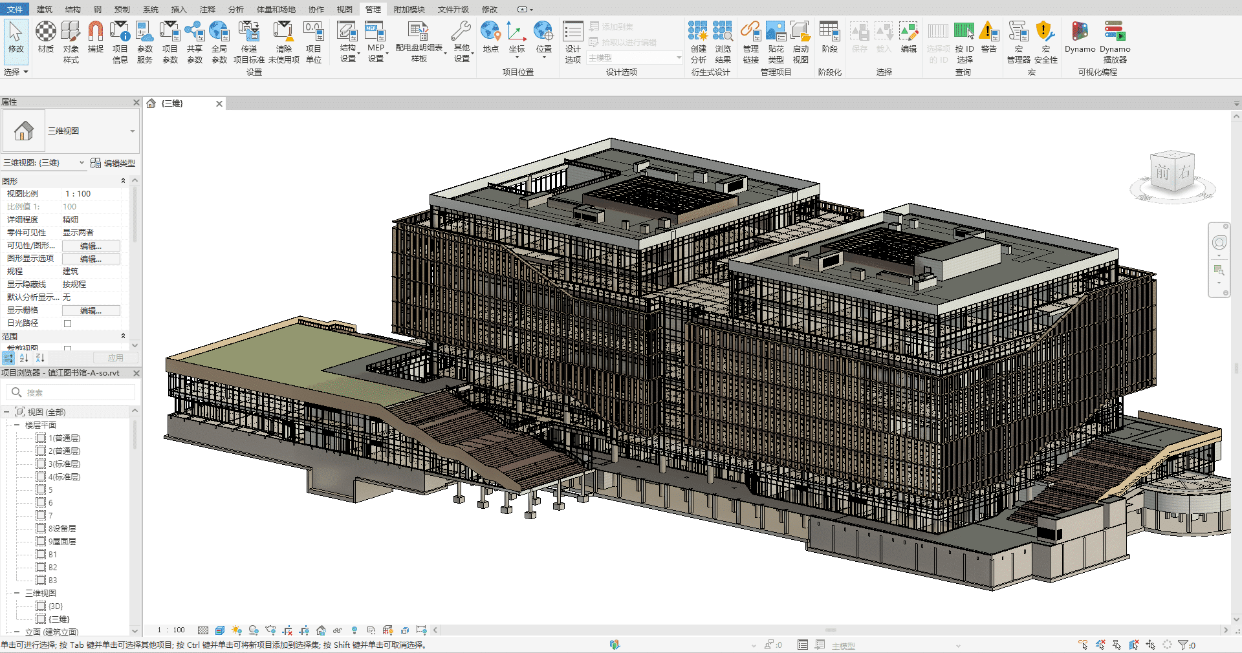Screen dimensions: 1242x653
Task: Open the visual style (model display) icon
Action: (219, 630)
